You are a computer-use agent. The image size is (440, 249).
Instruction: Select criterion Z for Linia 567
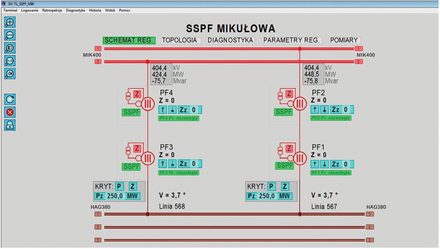point(285,186)
